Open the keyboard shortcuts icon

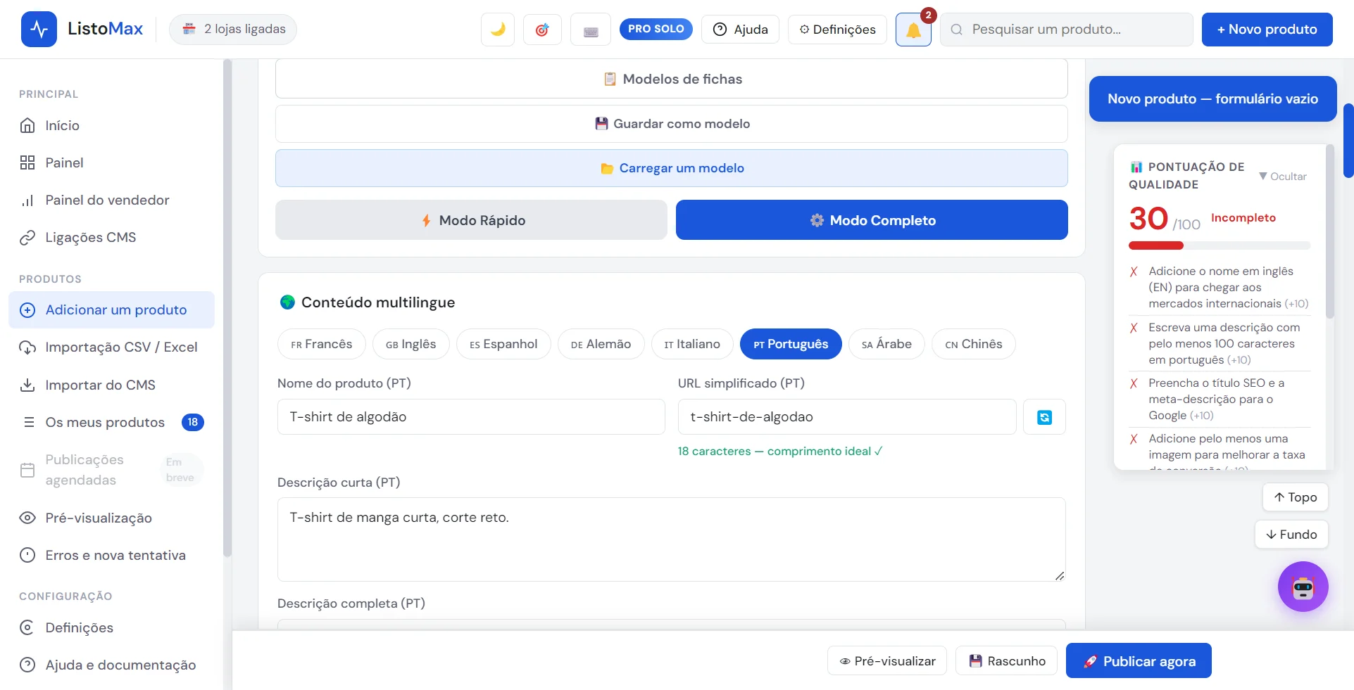coord(591,30)
